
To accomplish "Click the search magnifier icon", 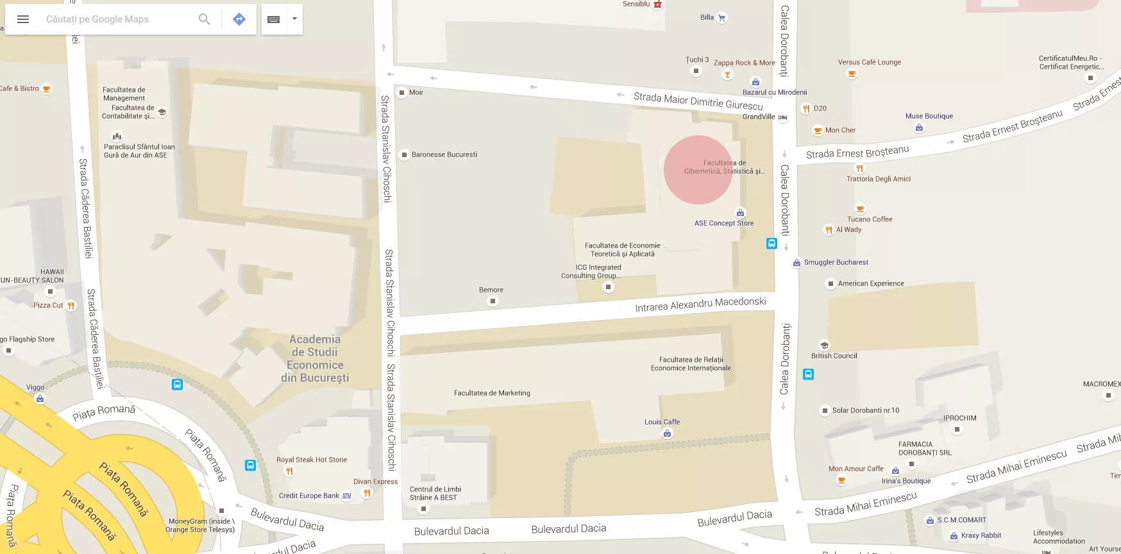I will 205,19.
